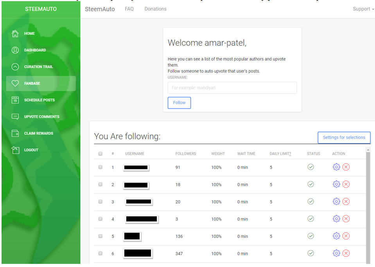Click scrollbar up arrow of following table

tap(368, 150)
